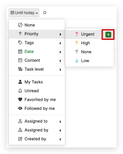123x154 pixels.
Task: Click the orange High arrow icon
Action: pos(77,43)
